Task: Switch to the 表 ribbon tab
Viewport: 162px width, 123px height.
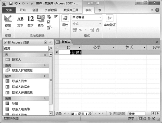Action: click(100, 10)
